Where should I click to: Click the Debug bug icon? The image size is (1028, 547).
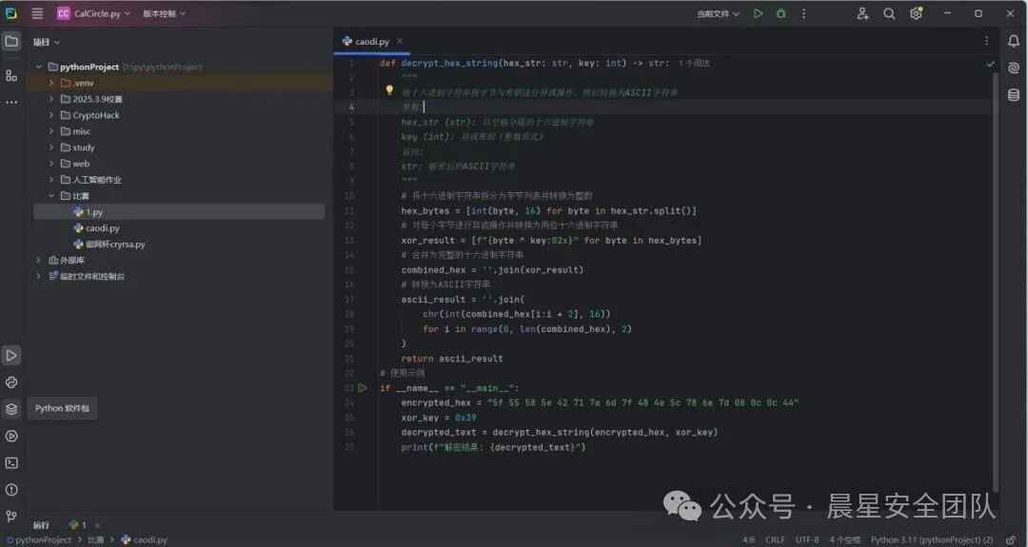[x=781, y=13]
